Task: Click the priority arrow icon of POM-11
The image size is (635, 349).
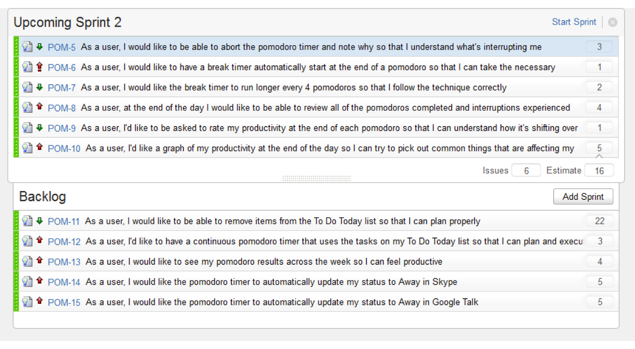Action: [x=40, y=221]
